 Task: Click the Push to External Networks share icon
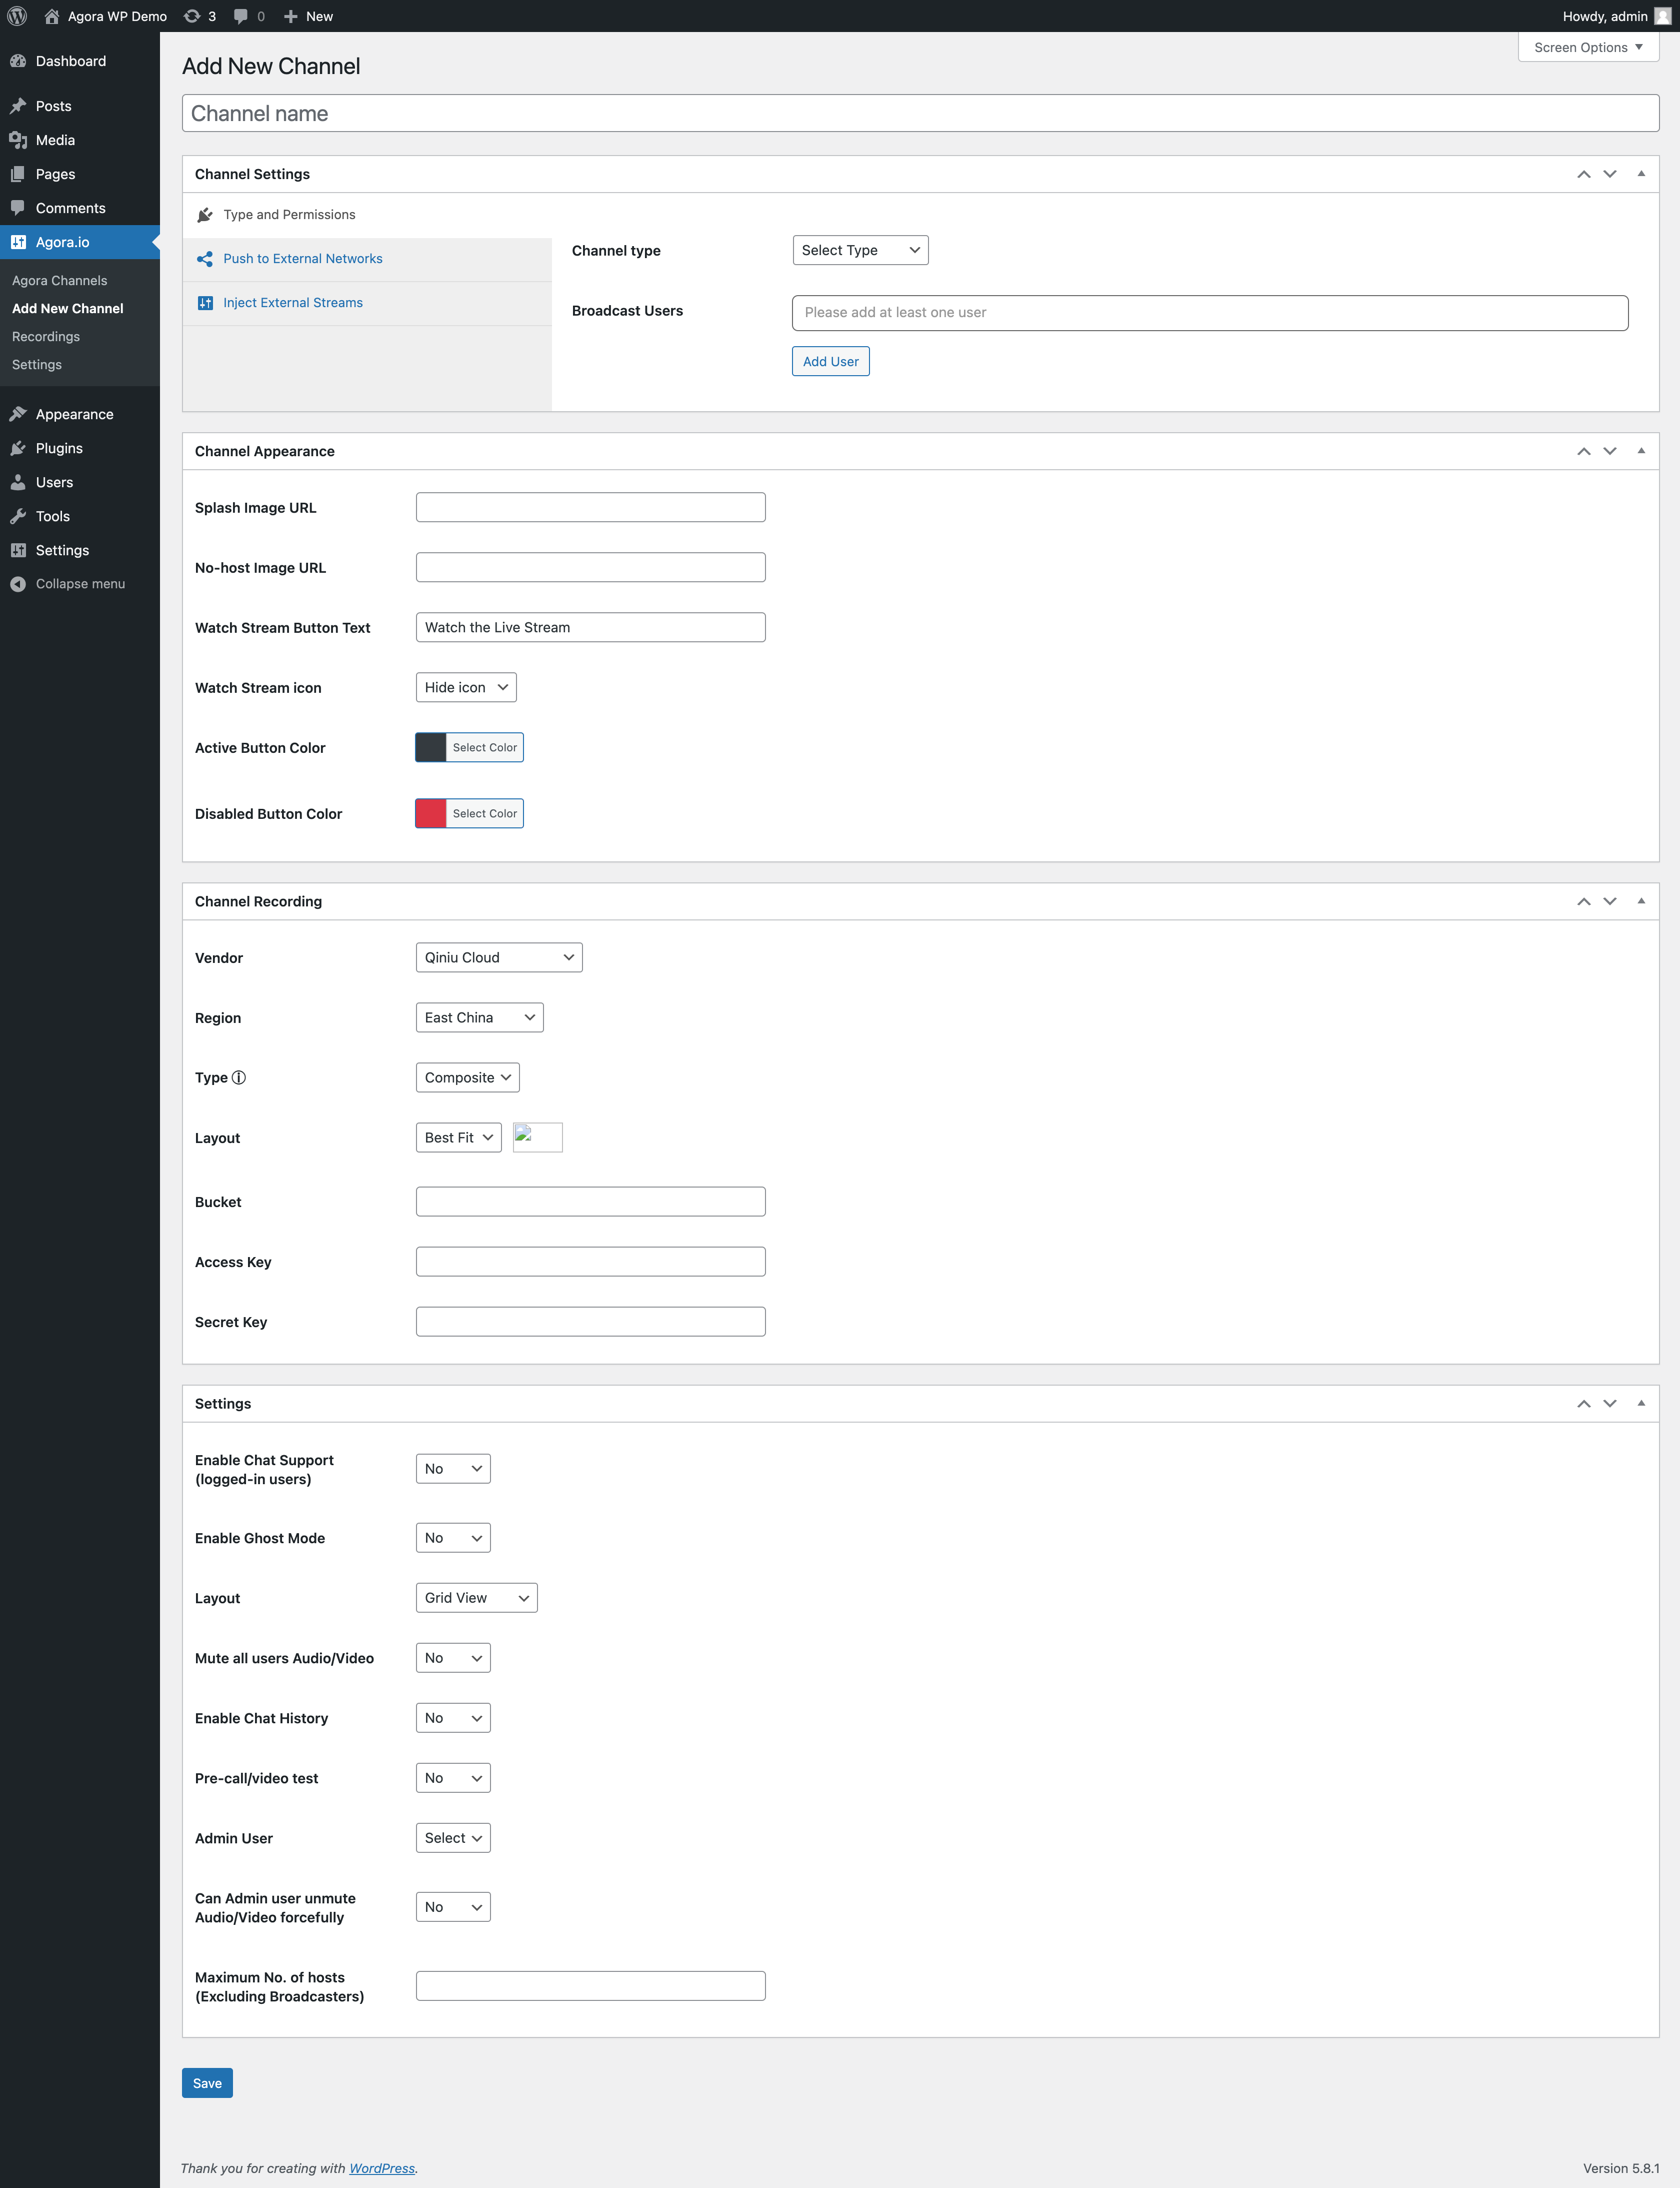coord(205,259)
